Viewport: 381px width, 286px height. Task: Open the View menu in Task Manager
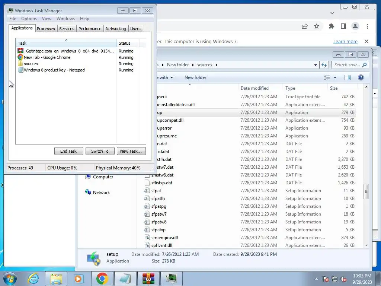pos(47,19)
